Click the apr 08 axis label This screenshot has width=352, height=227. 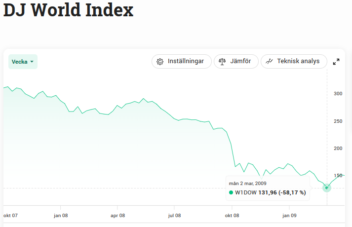pos(117,216)
